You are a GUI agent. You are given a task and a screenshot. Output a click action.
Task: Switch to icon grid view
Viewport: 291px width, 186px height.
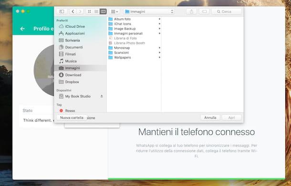(x=90, y=11)
